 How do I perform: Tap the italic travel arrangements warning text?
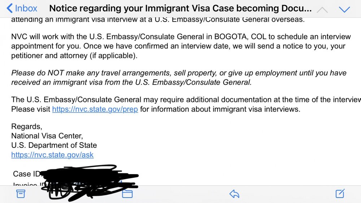pyautogui.click(x=179, y=78)
